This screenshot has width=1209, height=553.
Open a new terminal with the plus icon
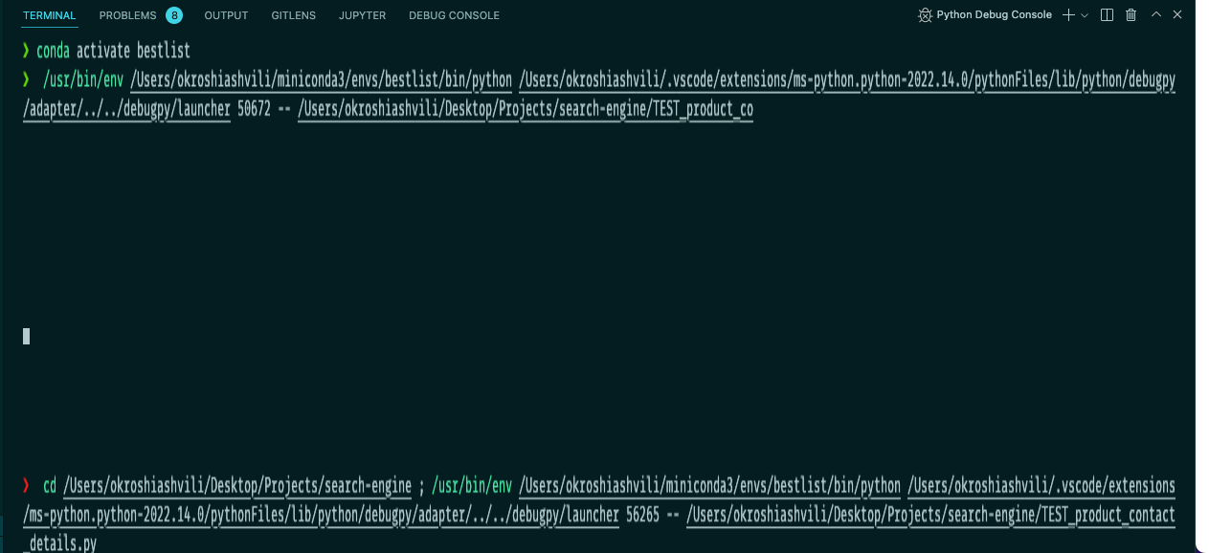(x=1068, y=14)
